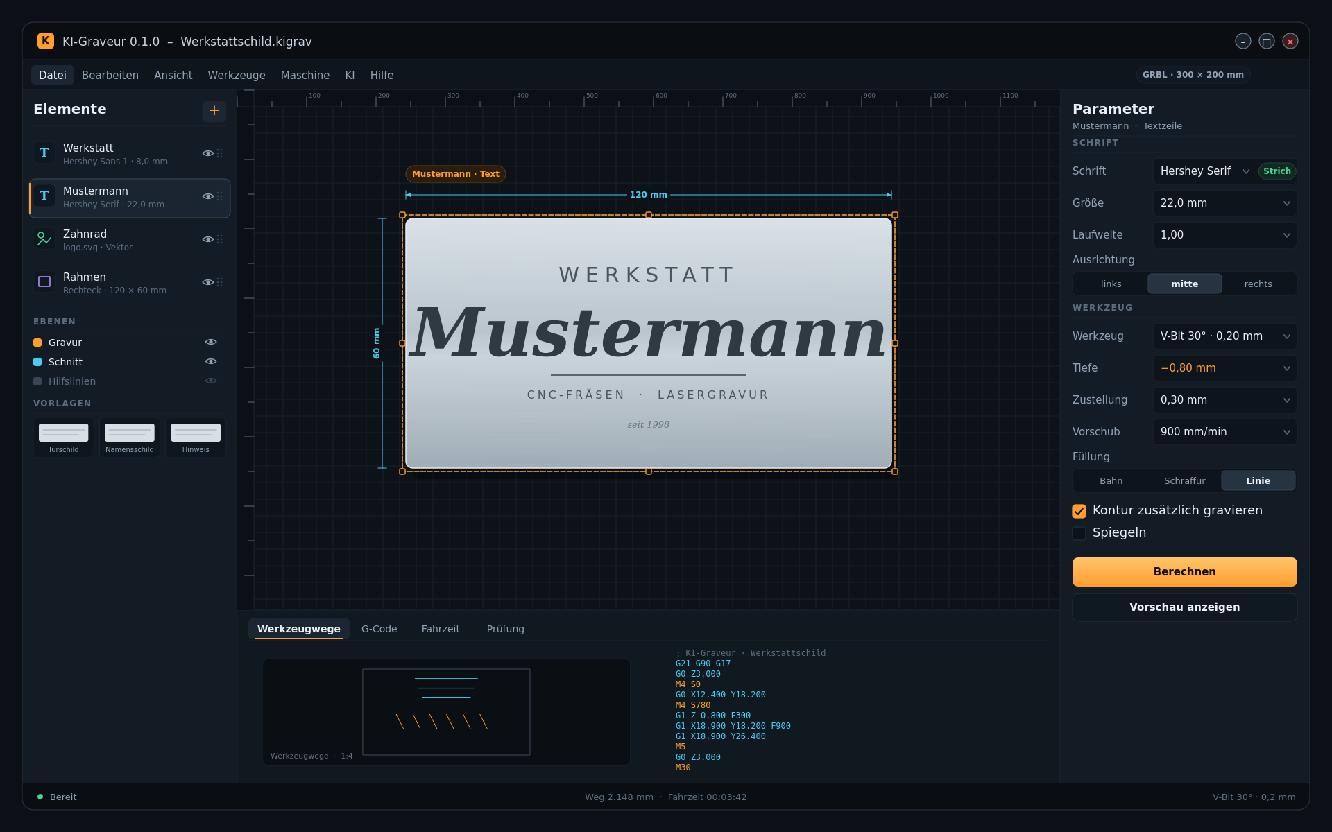Hide the Gravur layer
The height and width of the screenshot is (832, 1332).
211,342
